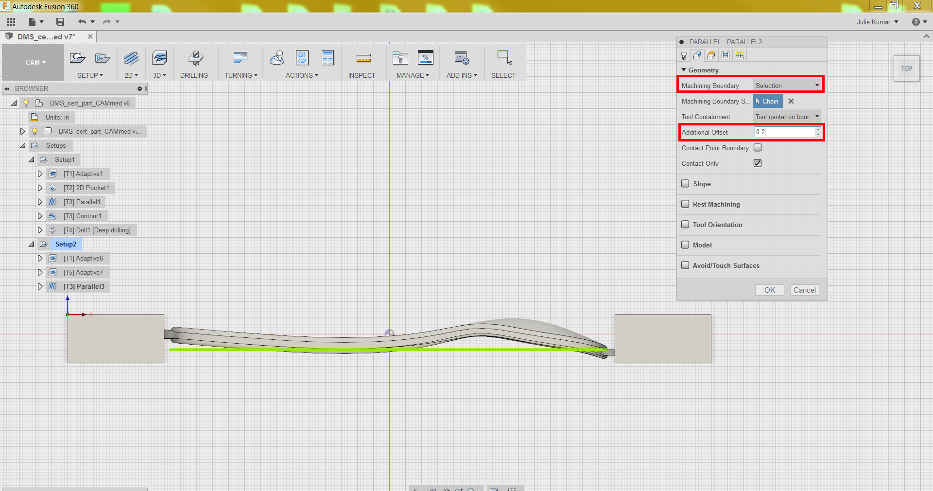The height and width of the screenshot is (491, 933).
Task: Open the Task Manager percent icon
Action: (x=426, y=58)
